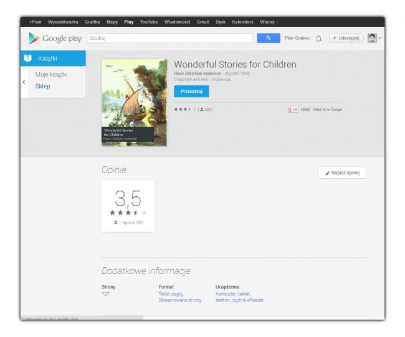Click the Napisz opinię button
405x337 pixels.
click(342, 173)
